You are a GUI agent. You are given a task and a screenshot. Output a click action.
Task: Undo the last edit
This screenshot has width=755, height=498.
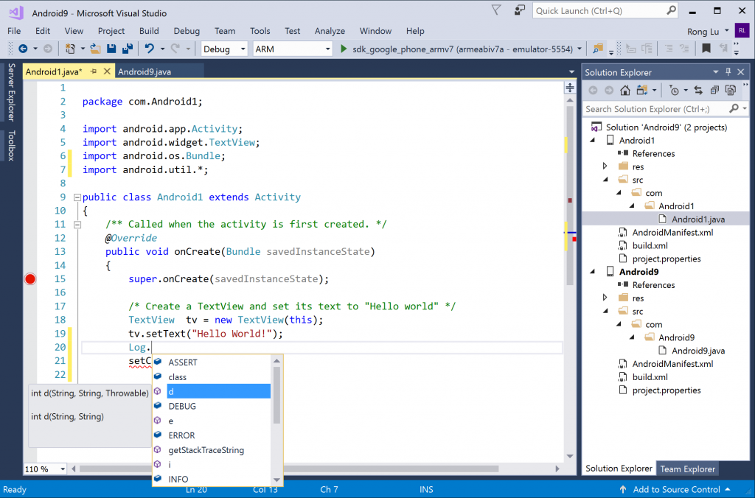tap(149, 49)
